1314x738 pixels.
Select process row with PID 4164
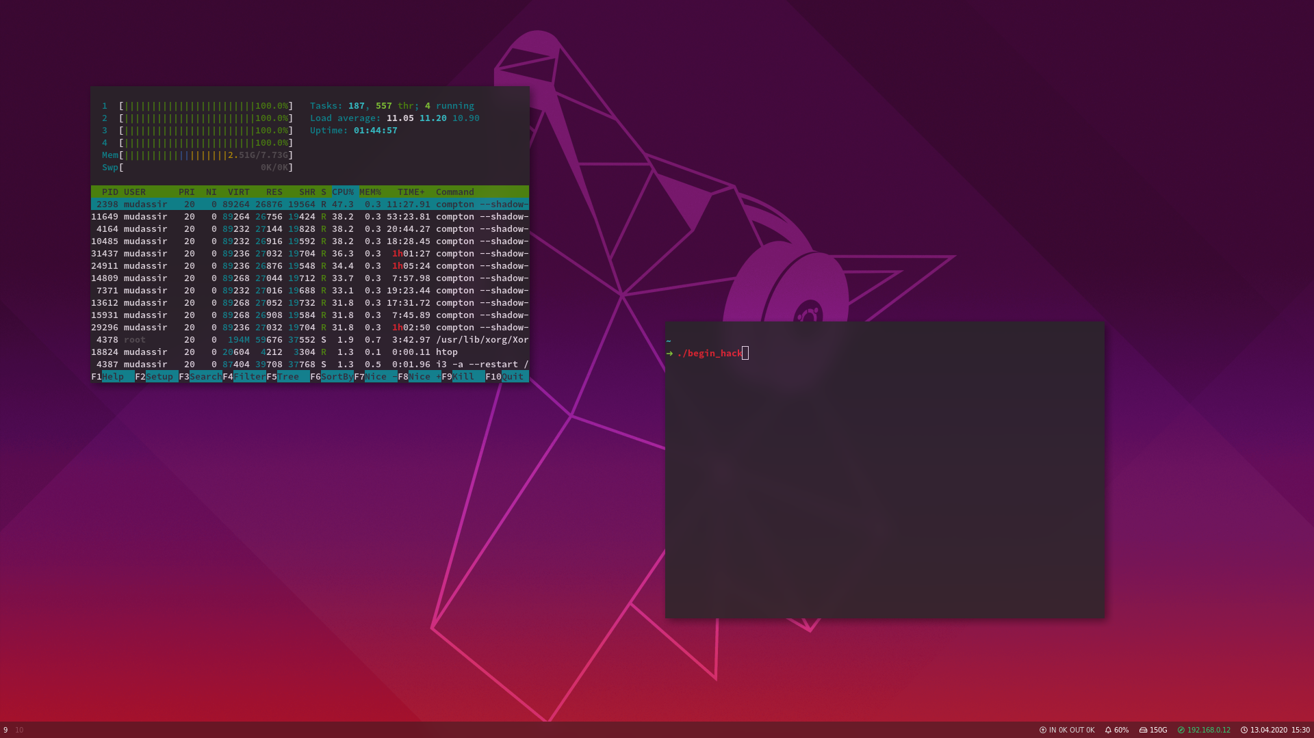310,229
